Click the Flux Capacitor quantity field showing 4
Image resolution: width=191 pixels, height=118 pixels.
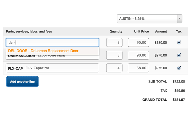point(114,68)
